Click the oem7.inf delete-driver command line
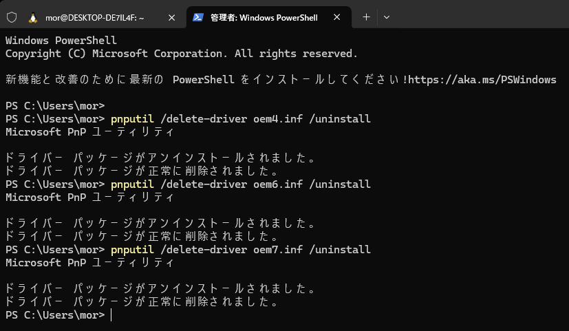The width and height of the screenshot is (569, 331). pos(188,249)
